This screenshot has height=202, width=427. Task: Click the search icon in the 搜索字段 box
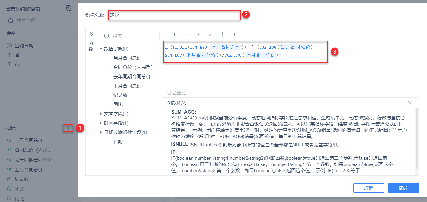click(x=11, y=21)
